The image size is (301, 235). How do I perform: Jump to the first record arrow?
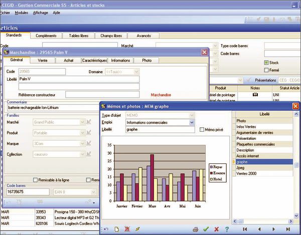click(x=244, y=229)
